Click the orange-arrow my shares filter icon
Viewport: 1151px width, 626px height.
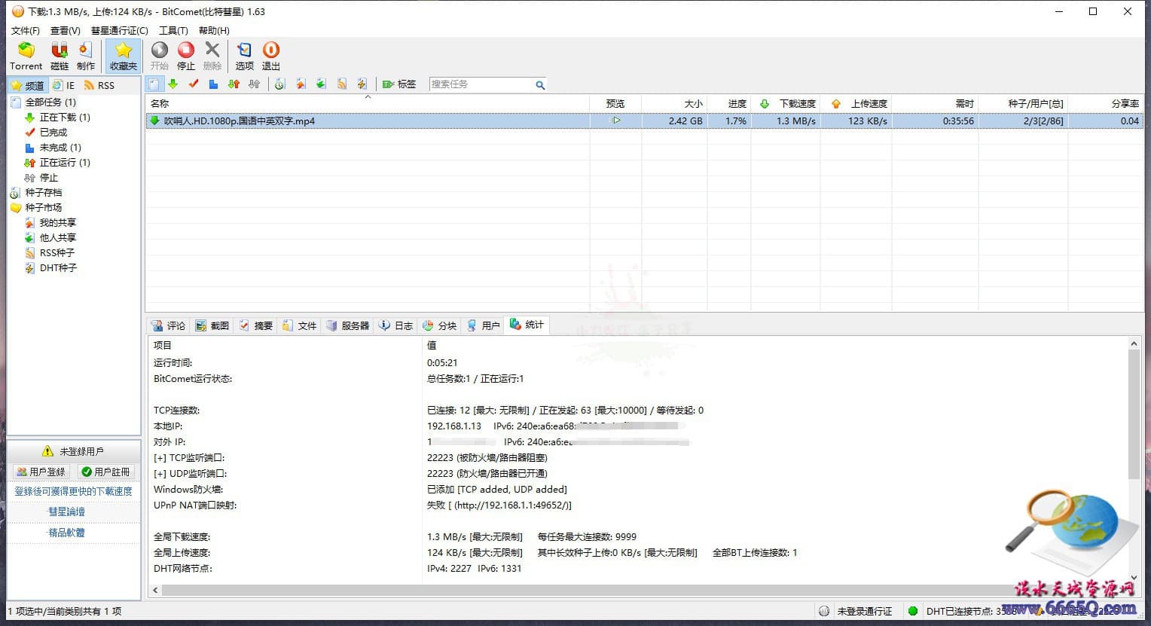click(301, 84)
